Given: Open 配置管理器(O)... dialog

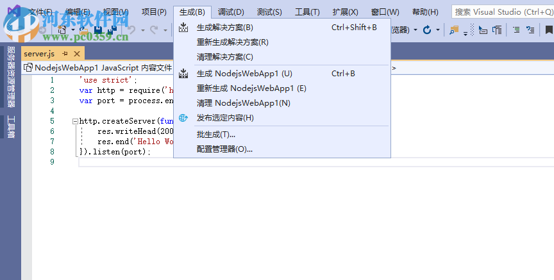Looking at the screenshot, I should pyautogui.click(x=282, y=149).
